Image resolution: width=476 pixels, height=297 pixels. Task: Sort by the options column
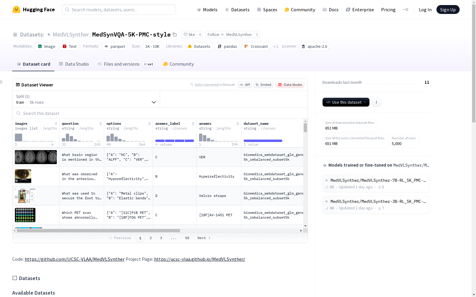pyautogui.click(x=149, y=124)
